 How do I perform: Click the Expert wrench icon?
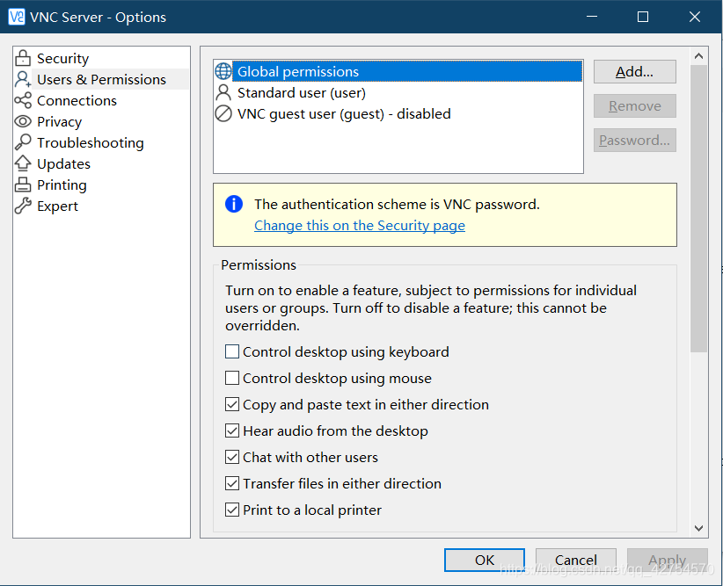click(x=23, y=206)
